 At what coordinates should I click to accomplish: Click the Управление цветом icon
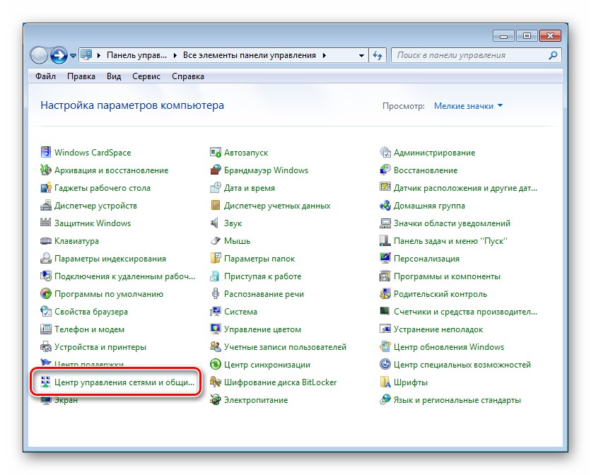pyautogui.click(x=215, y=329)
